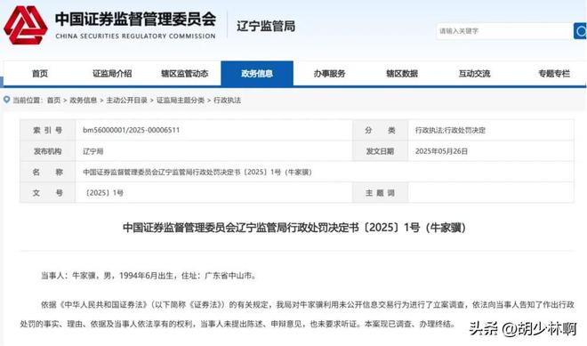
Task: Click the 发文日期 label cell
Action: point(380,151)
